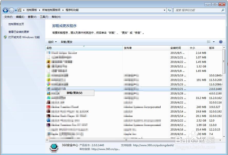Click the shield icon beside 打开或关闭 Windows 功能
The height and width of the screenshot is (155, 228).
click(6, 37)
